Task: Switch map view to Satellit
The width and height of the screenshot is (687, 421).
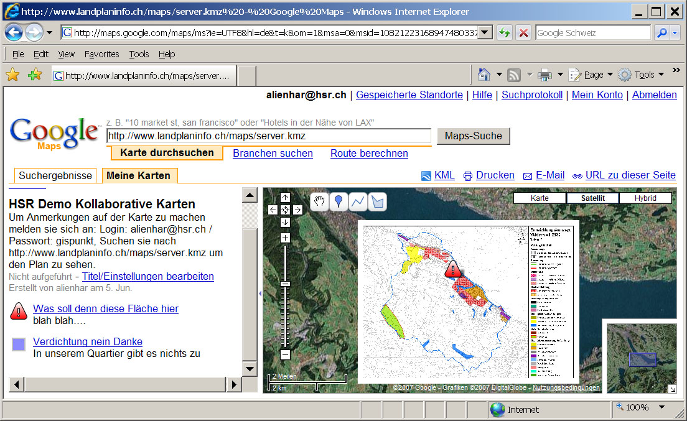Action: tap(593, 198)
